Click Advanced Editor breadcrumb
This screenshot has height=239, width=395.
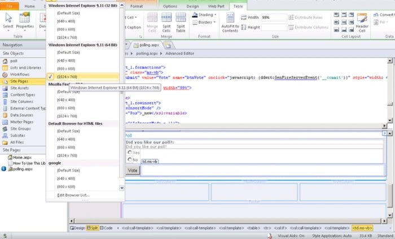coord(179,54)
